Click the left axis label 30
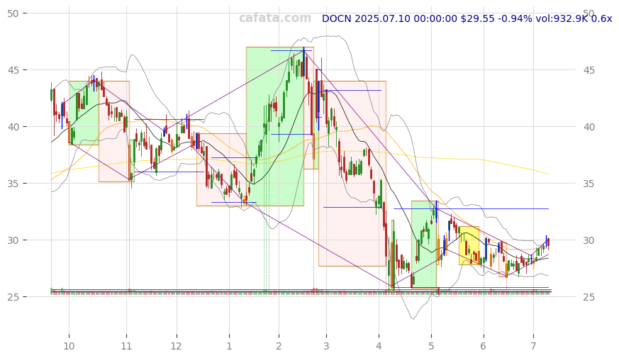The width and height of the screenshot is (619, 358). [x=13, y=240]
